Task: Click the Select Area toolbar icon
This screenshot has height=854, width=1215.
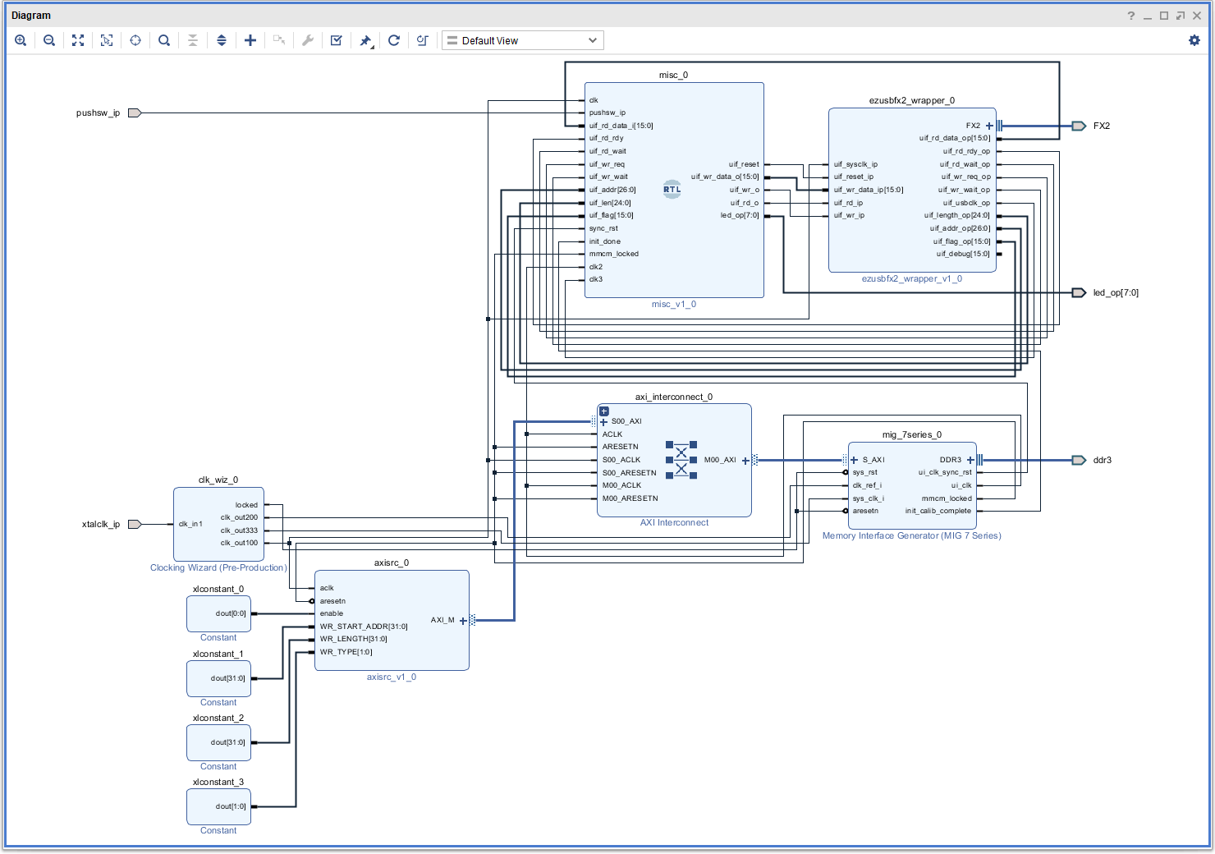Action: click(x=107, y=40)
